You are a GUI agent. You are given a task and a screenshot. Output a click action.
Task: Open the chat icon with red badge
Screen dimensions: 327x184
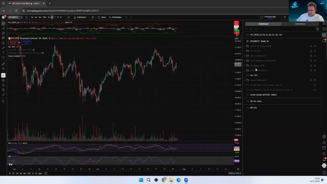(324, 41)
